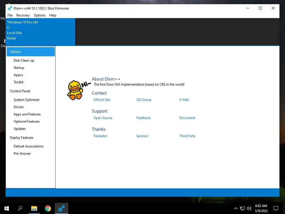285x214 pixels.
Task: Open the volume tray icon
Action: (x=249, y=208)
